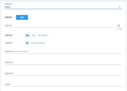Screen dimensions: 127x91
Task: Click the 数据库名称 text field
Action: coord(63,73)
